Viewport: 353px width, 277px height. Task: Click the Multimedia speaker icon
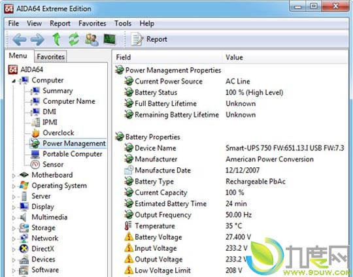click(x=23, y=217)
